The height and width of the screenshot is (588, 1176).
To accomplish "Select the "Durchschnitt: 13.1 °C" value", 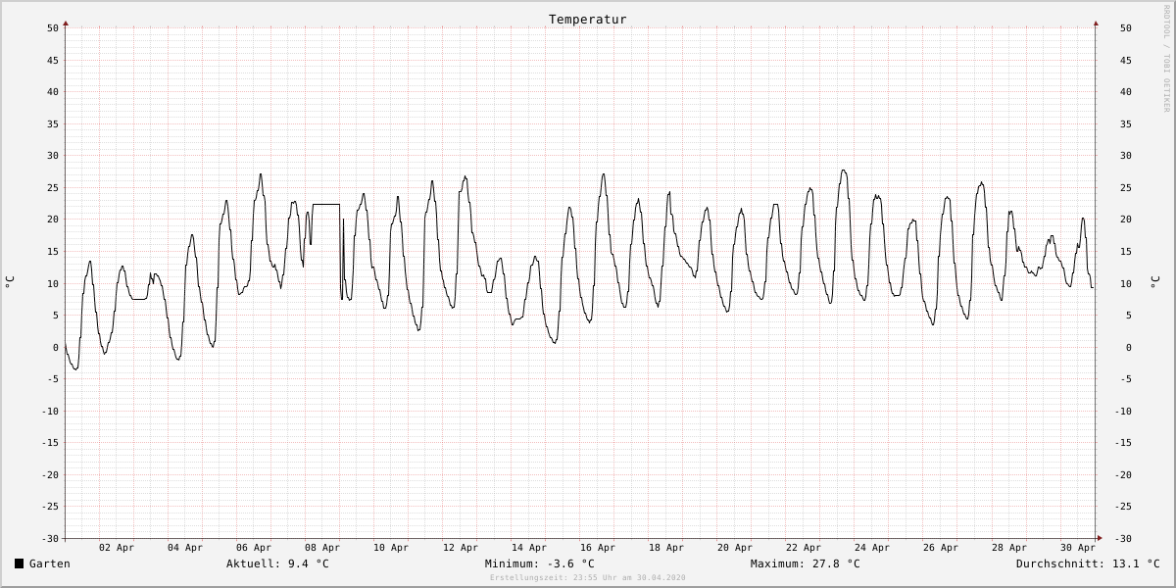I will (x=1088, y=563).
